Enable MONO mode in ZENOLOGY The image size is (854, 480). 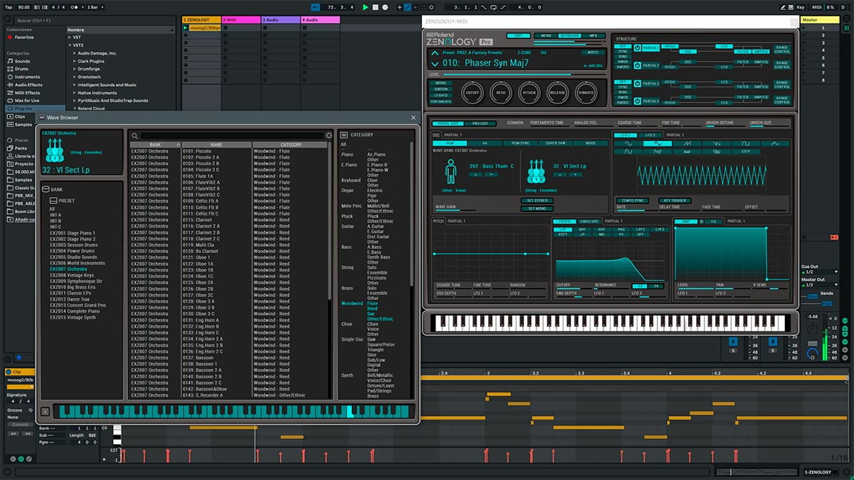click(441, 82)
